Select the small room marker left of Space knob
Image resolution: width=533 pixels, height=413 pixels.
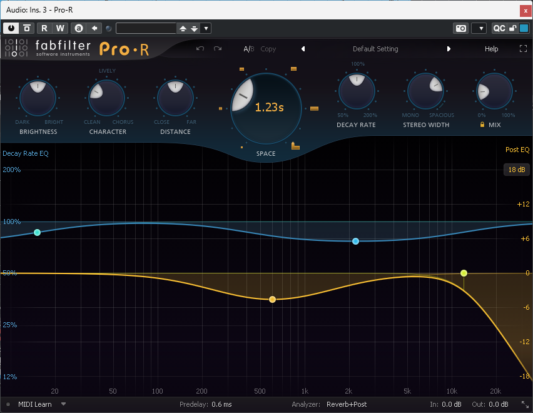[221, 108]
